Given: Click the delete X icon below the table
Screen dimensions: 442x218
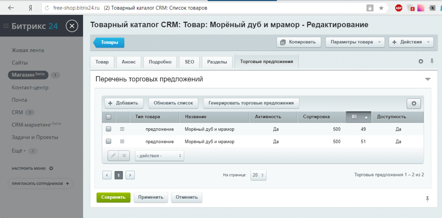Looking at the screenshot, I should [x=124, y=156].
